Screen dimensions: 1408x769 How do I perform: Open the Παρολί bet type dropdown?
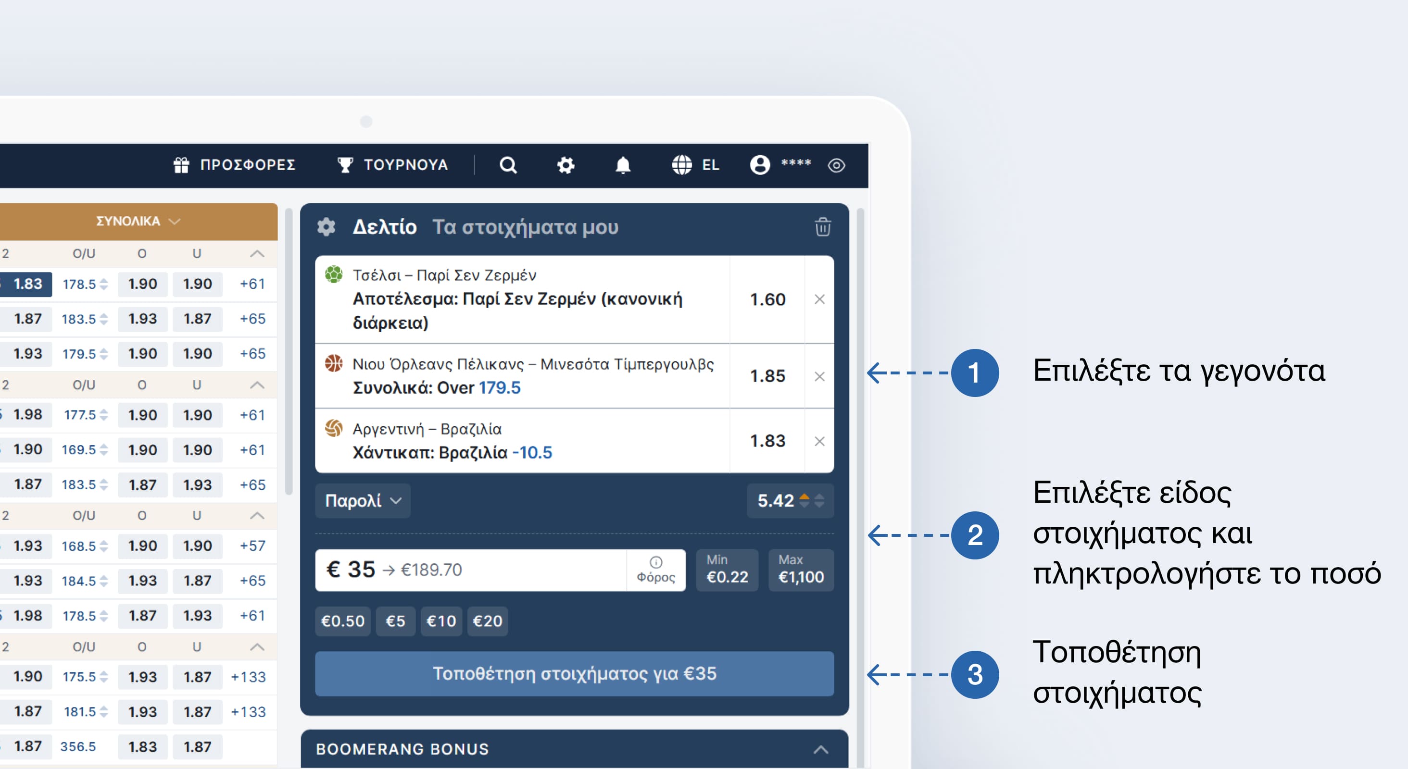pyautogui.click(x=363, y=500)
